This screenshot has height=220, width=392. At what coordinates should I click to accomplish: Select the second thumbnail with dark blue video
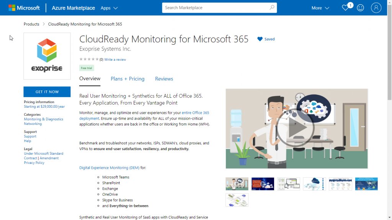[x=263, y=184]
